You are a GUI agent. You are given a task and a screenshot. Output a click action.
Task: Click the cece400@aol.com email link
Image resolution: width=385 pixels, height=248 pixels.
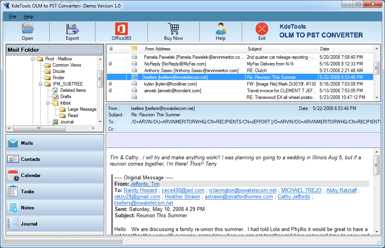[x=183, y=190]
